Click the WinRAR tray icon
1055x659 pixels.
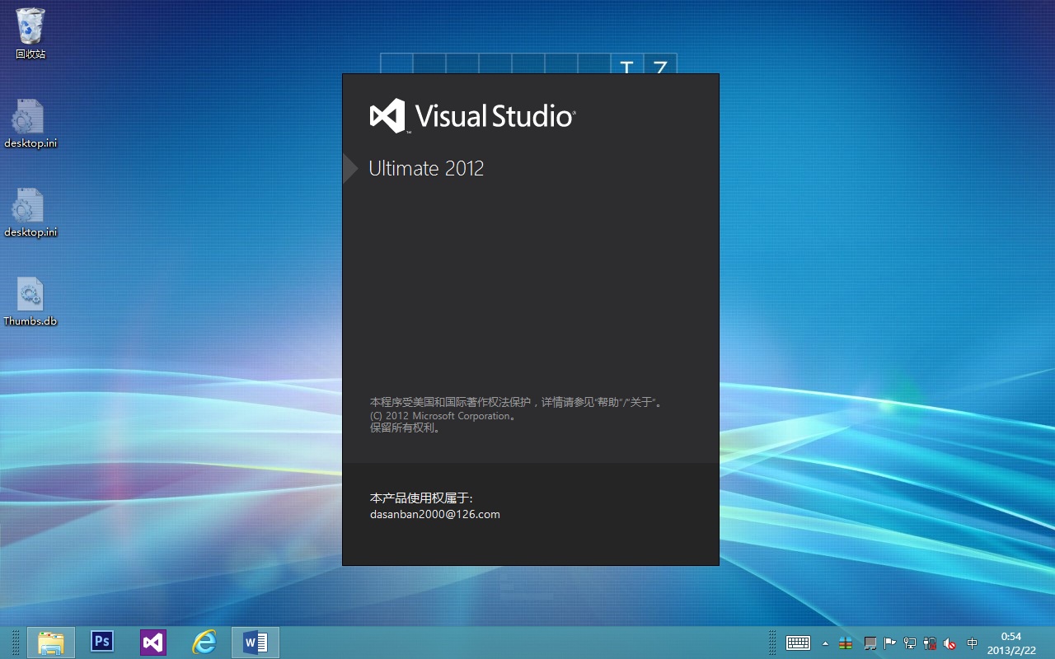[846, 643]
